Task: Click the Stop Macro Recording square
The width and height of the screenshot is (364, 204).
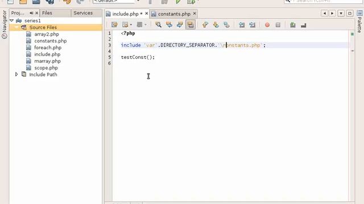Action: click(x=278, y=25)
